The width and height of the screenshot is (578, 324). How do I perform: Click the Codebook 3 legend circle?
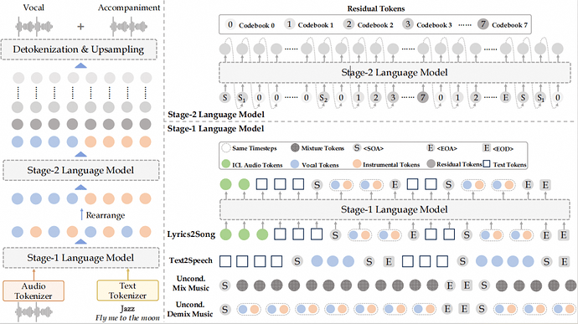coord(408,24)
